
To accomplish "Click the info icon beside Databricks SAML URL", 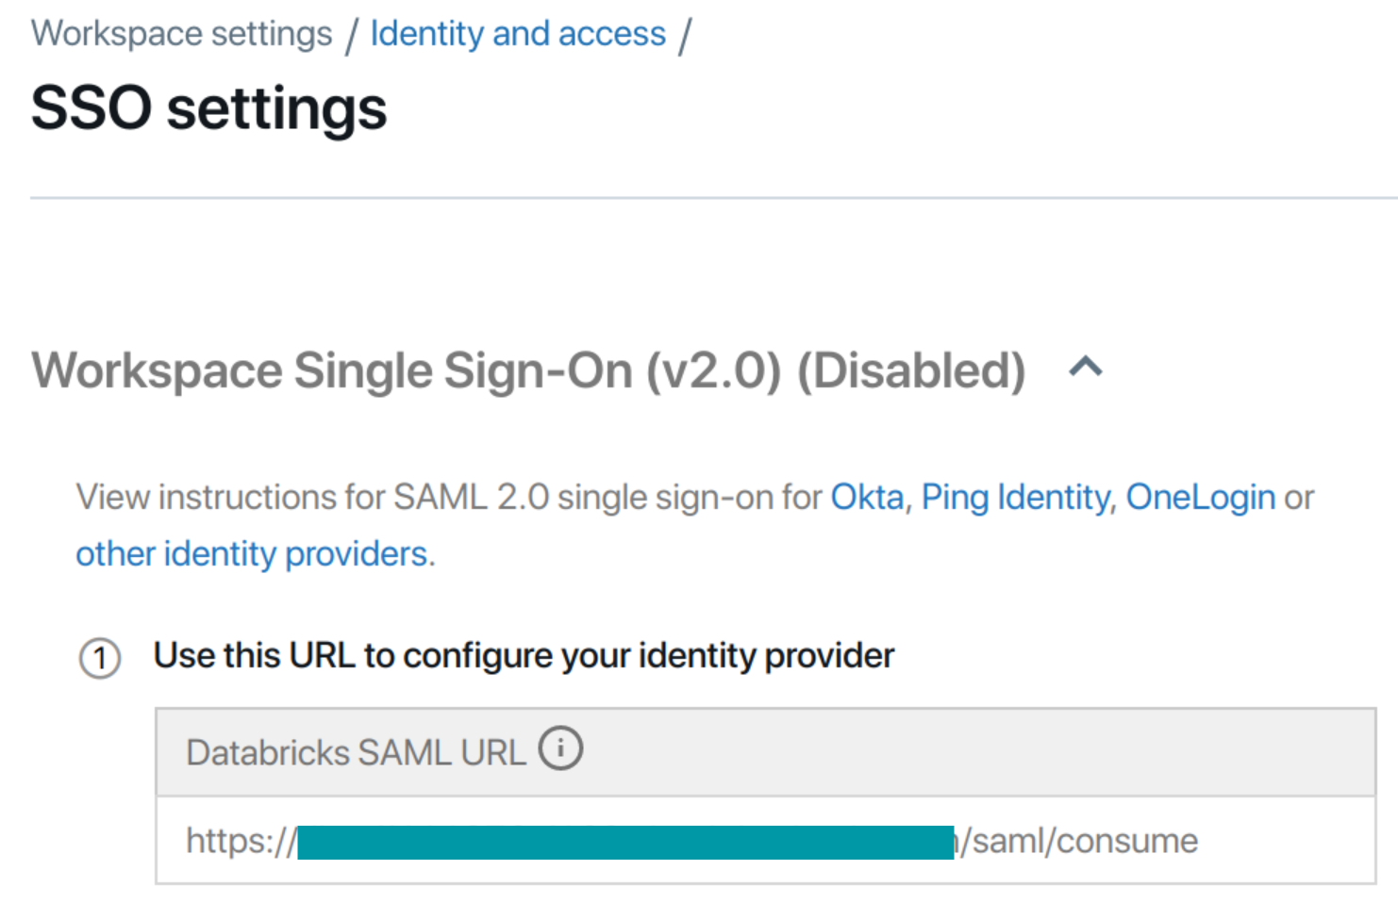I will (560, 749).
